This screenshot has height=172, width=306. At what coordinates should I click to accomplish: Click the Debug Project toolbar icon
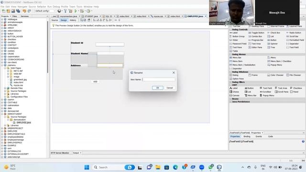pos(82,11)
